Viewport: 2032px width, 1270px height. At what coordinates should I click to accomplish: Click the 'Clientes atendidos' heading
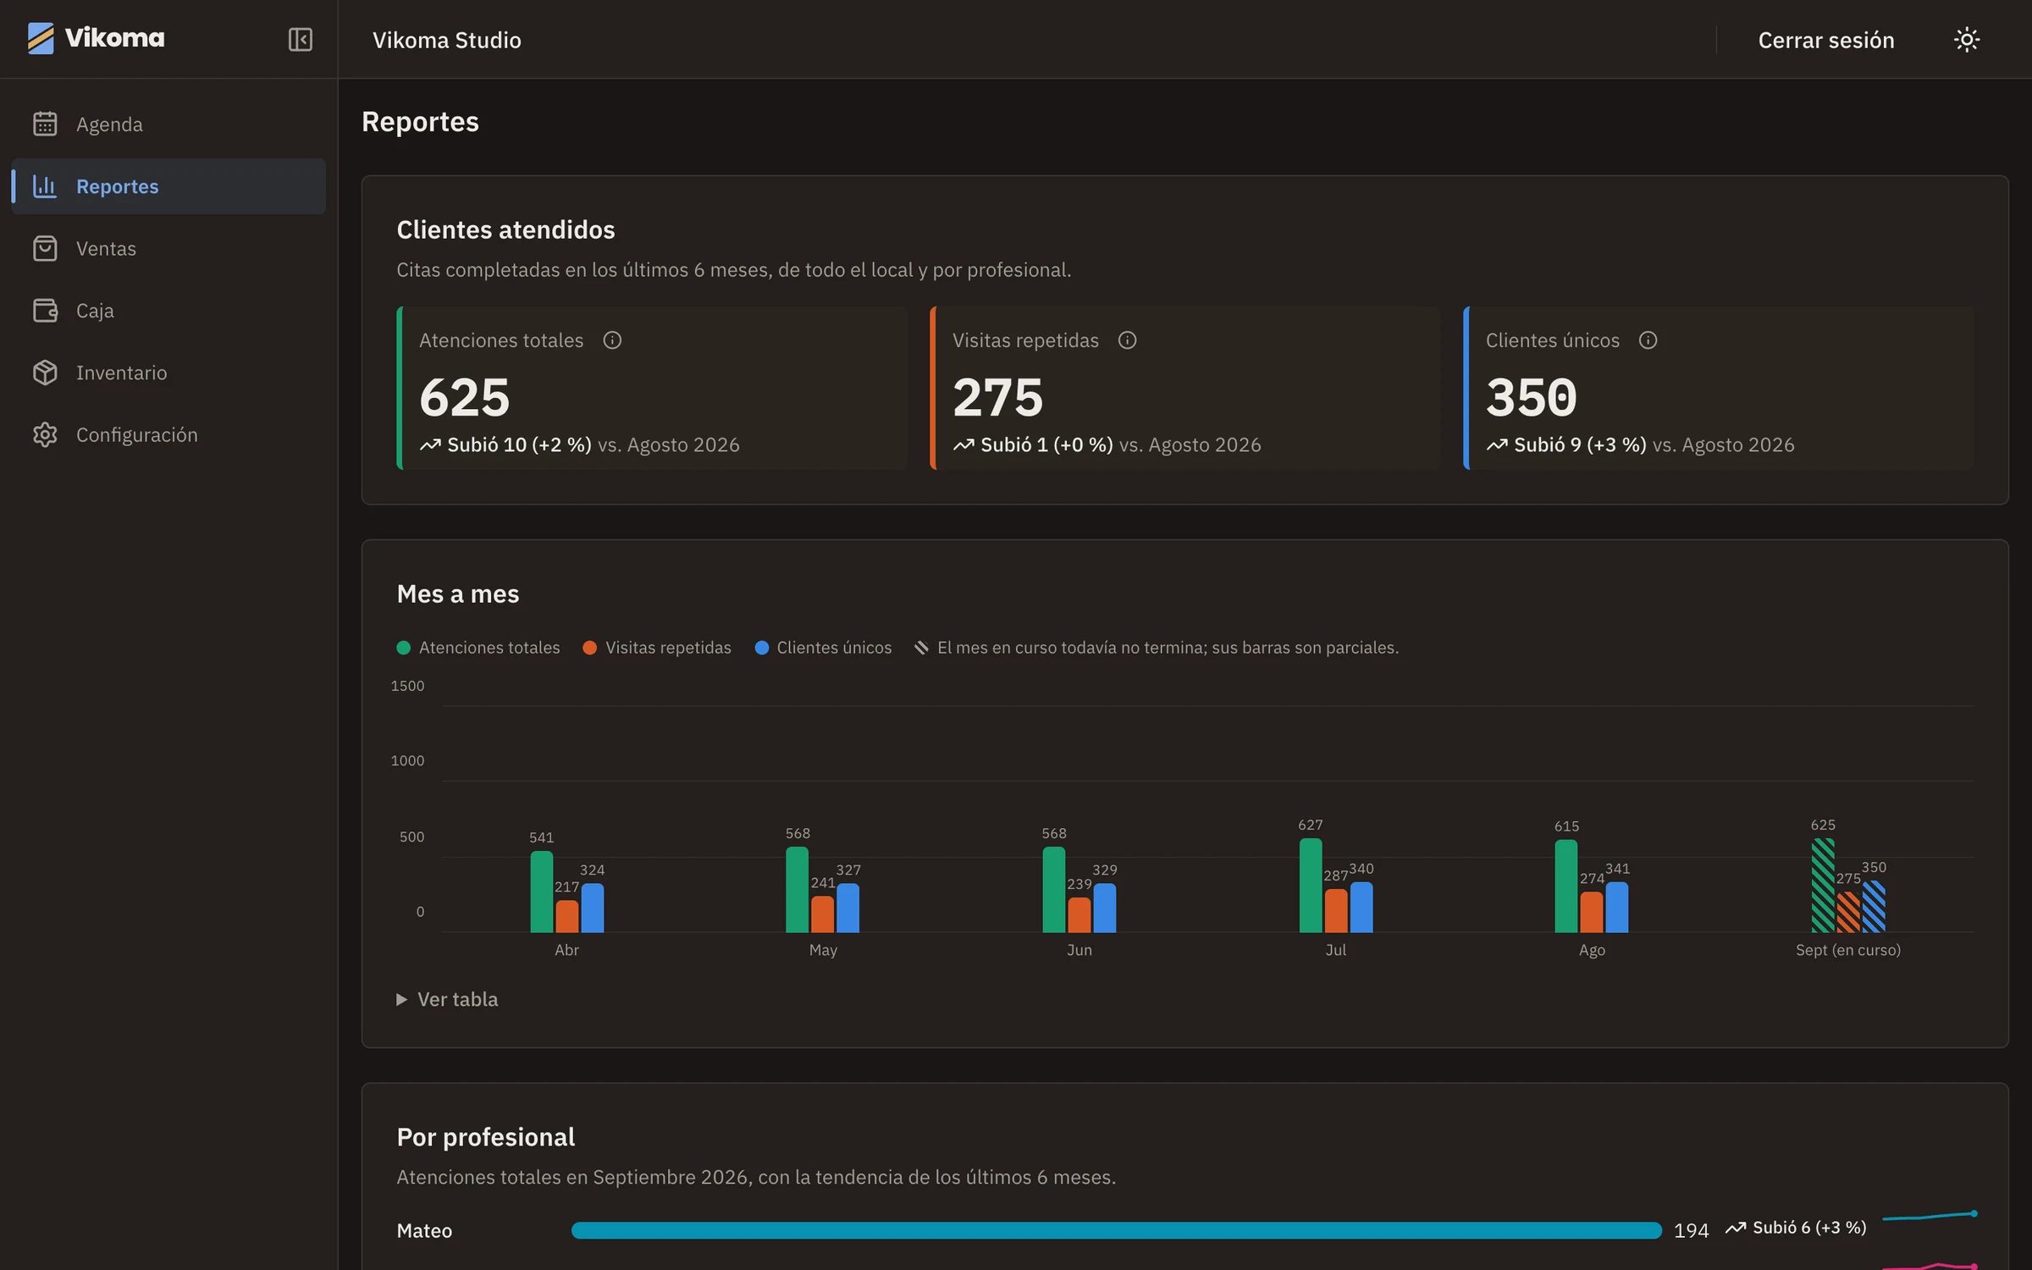(505, 229)
